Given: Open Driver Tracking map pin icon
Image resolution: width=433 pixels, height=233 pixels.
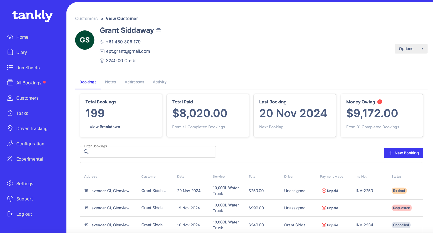Looking at the screenshot, I should coord(10,128).
